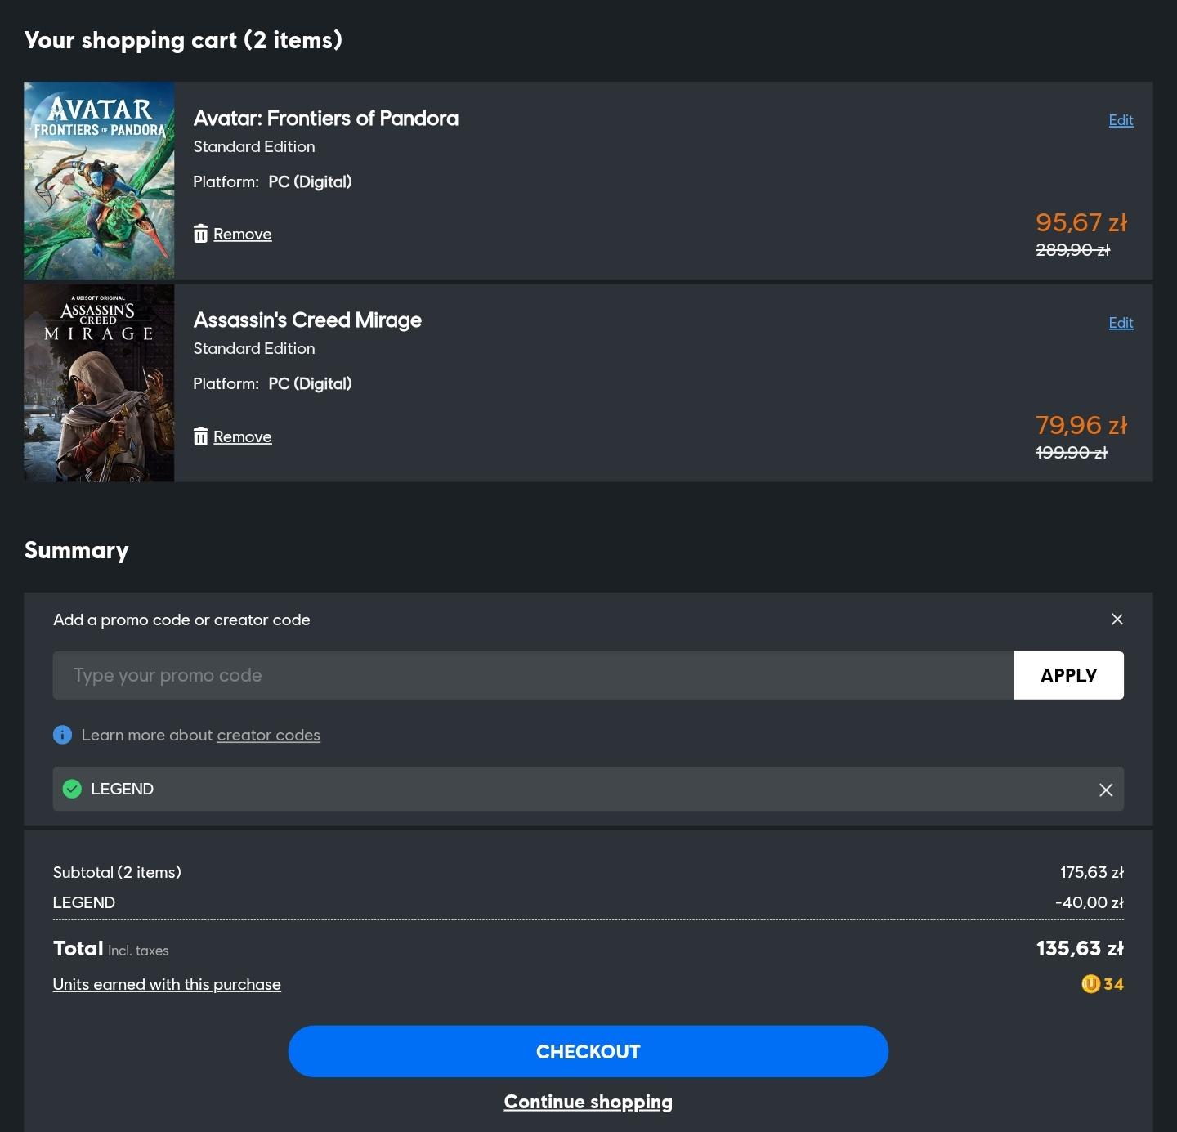
Task: Proceed with the CHECKOUT button
Action: point(588,1051)
